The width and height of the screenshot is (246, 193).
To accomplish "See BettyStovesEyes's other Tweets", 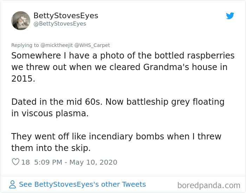I will click(x=82, y=184).
